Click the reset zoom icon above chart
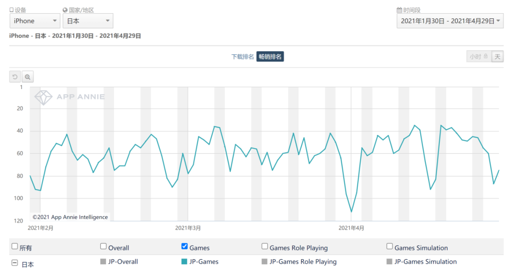The height and width of the screenshot is (270, 507). click(15, 77)
